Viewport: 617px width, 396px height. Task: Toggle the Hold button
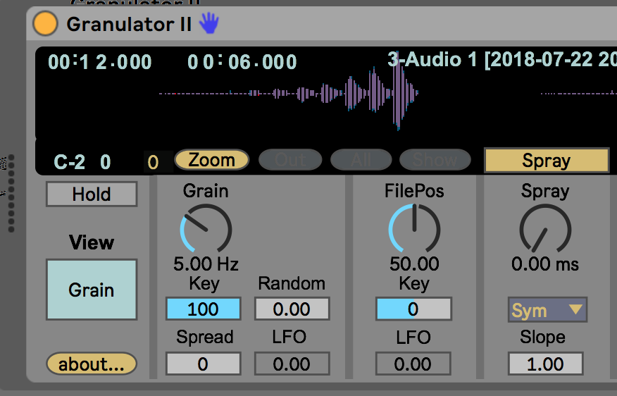tap(92, 194)
